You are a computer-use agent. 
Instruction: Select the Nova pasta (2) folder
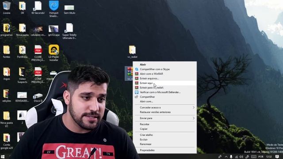7,119
